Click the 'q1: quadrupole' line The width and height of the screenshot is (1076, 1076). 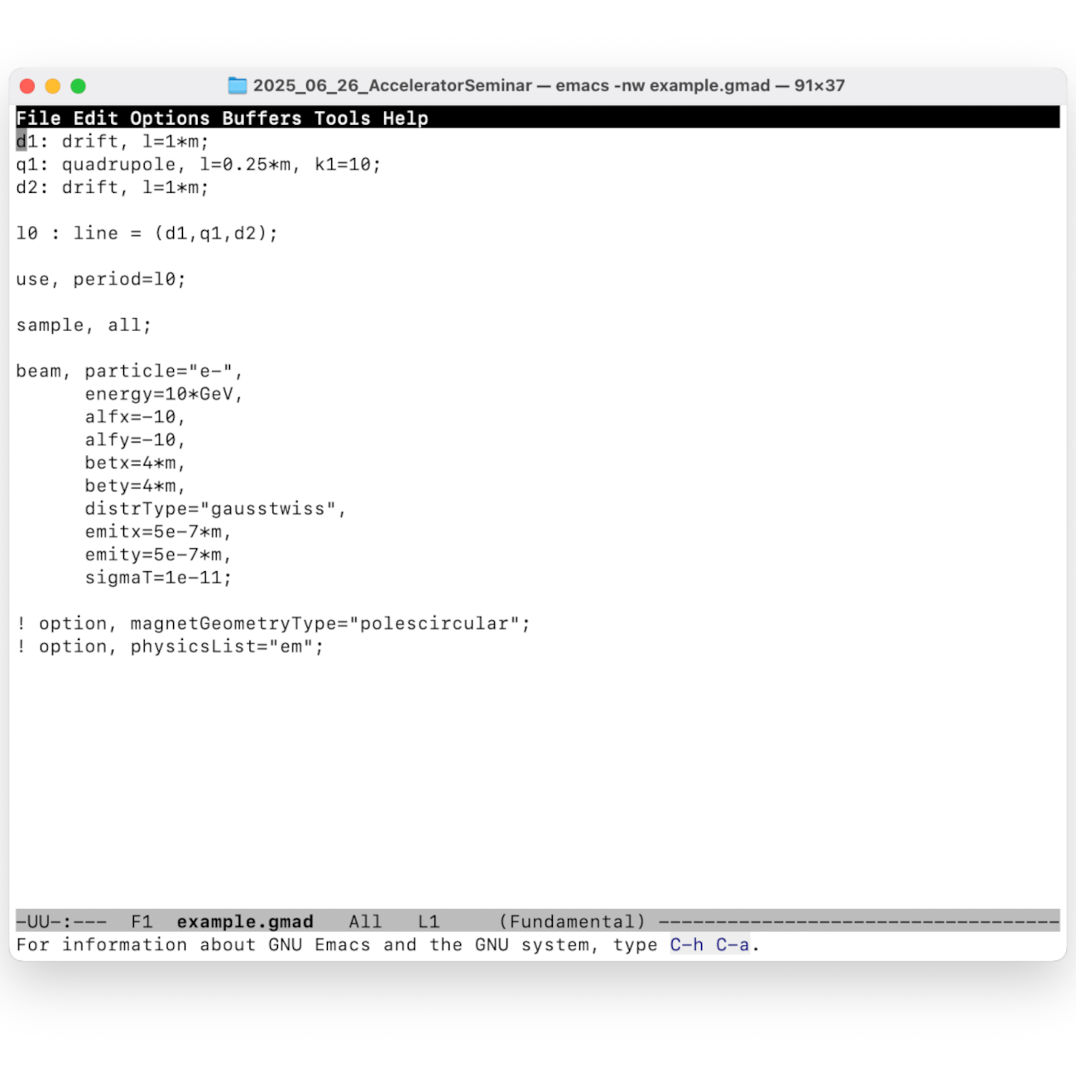[x=199, y=165]
